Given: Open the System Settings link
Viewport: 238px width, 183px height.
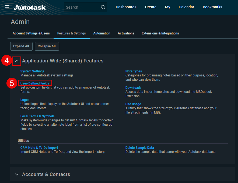Looking at the screenshot, I should click(x=32, y=71).
